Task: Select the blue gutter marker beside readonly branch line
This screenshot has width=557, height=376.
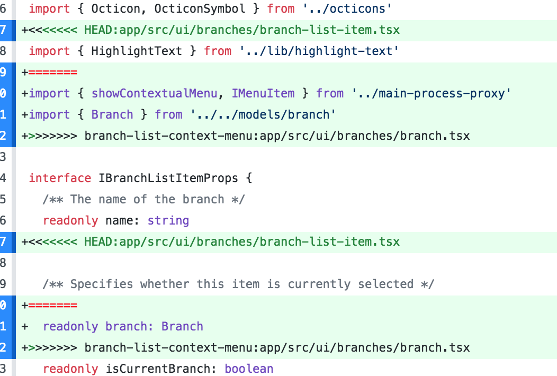Action: point(5,326)
